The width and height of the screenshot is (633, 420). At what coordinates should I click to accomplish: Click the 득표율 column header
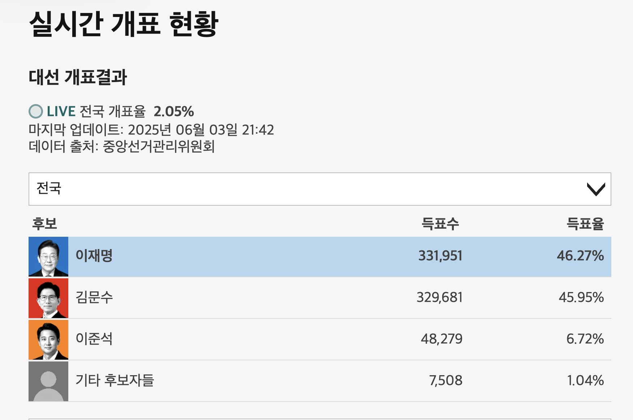[x=585, y=224]
